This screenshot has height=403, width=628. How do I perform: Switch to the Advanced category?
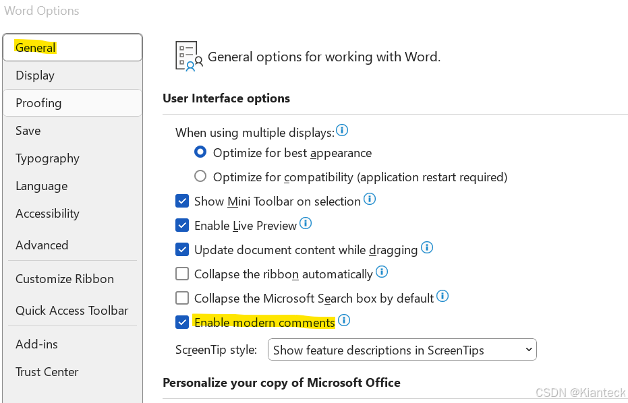[x=72, y=245]
